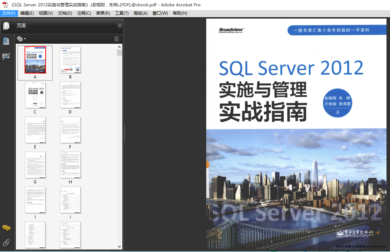
Task: Open the 注释(C) menu
Action: [84, 13]
